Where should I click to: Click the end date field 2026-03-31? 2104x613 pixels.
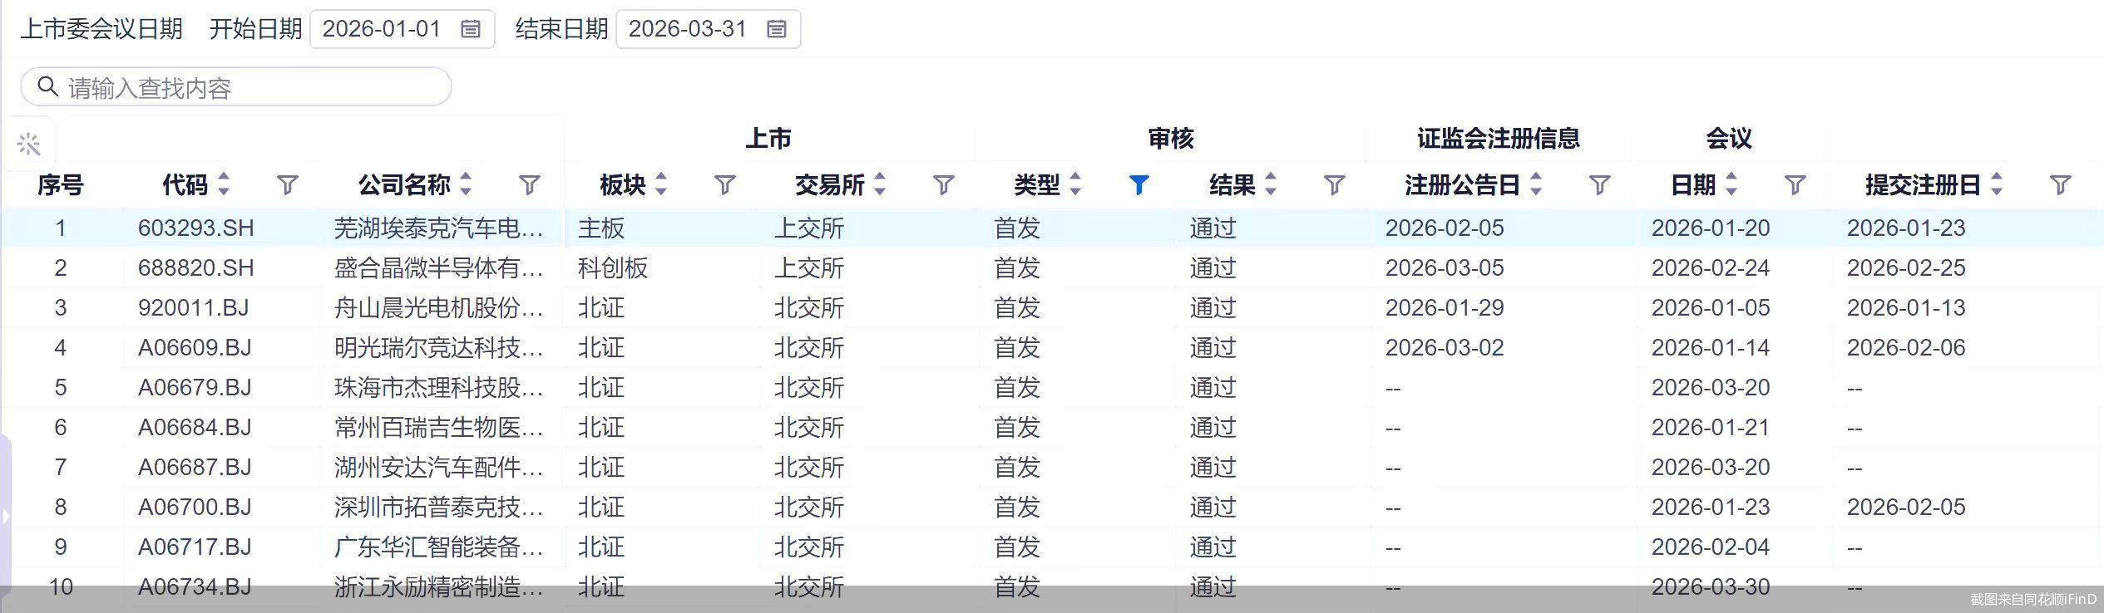coord(688,29)
